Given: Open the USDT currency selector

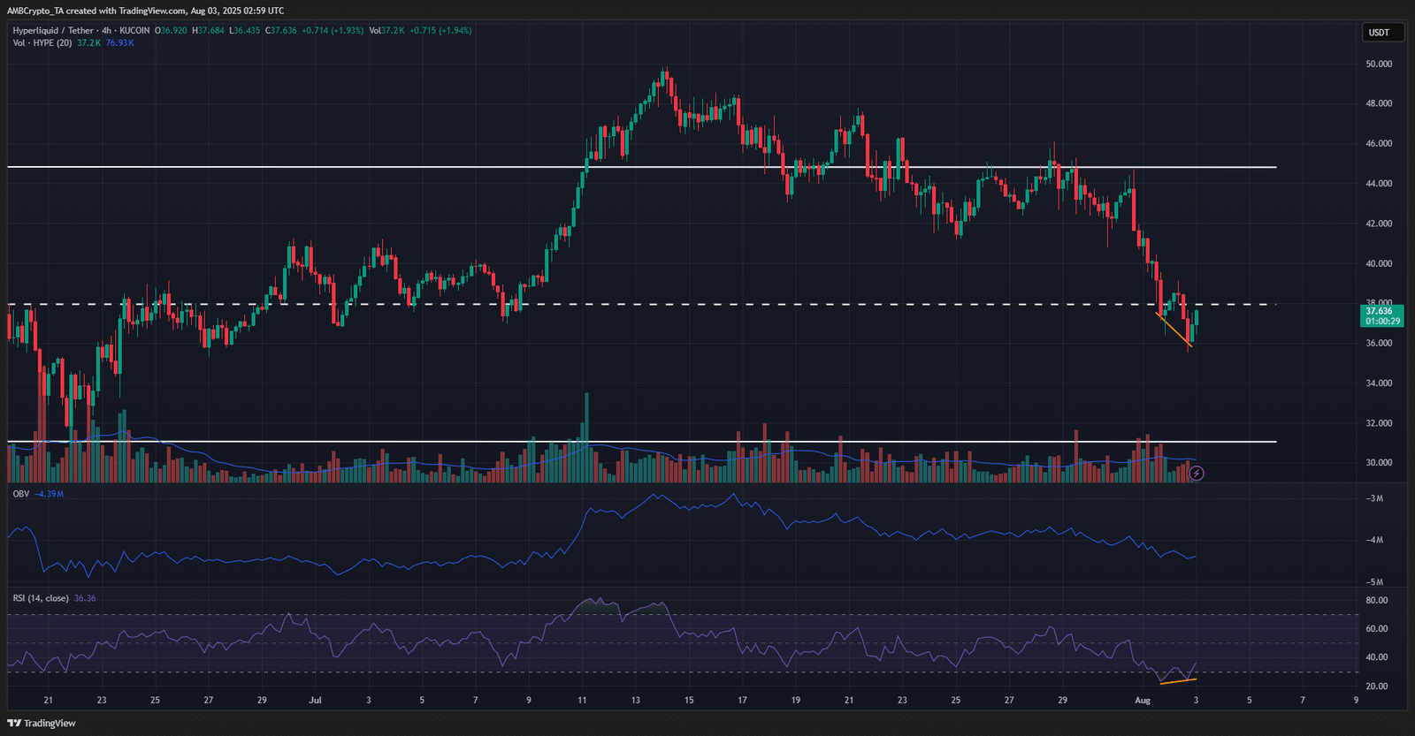Looking at the screenshot, I should coord(1379,33).
